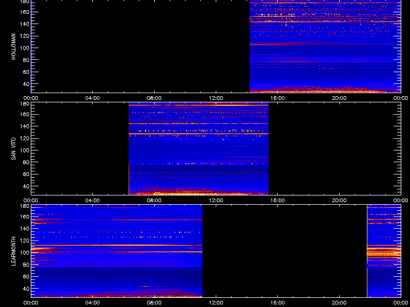This screenshot has width=410, height=307.
Task: Select the 12:00 label under Holloman plot
Action: tap(216, 98)
